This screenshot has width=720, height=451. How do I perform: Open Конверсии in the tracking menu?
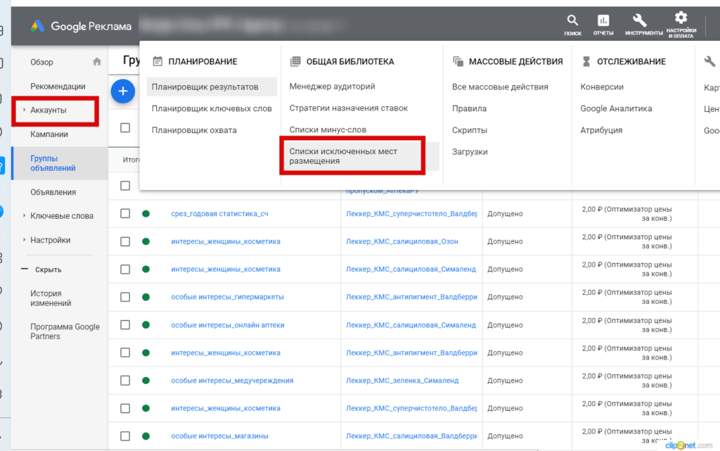tap(602, 87)
